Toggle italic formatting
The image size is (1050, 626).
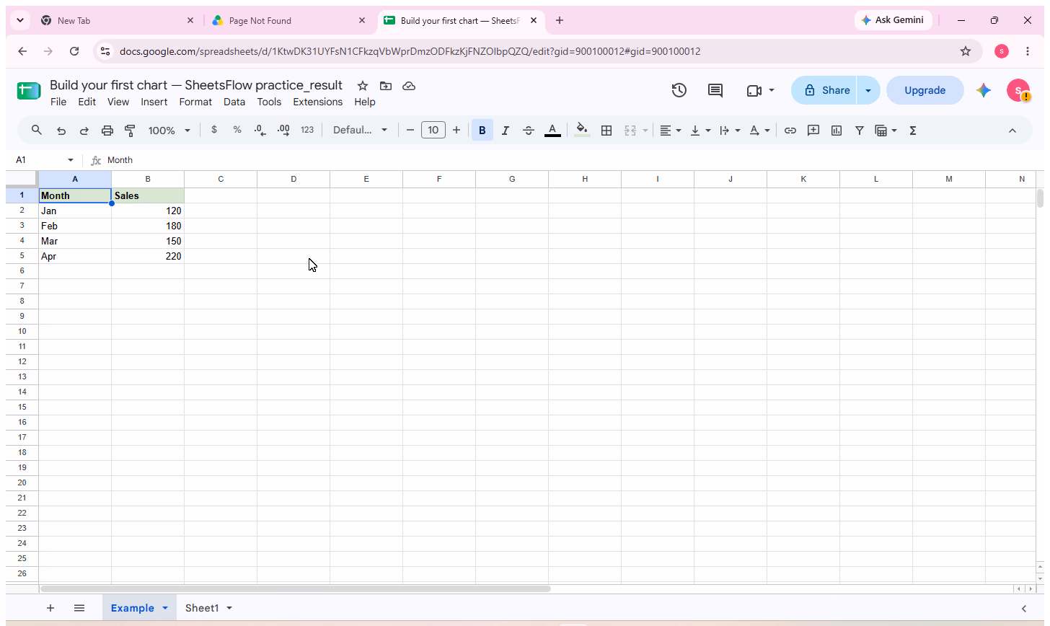[x=506, y=131]
